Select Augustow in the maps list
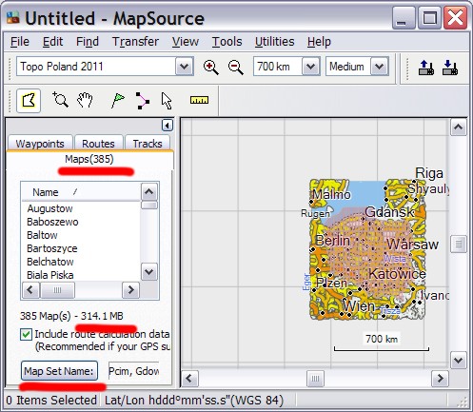This screenshot has width=473, height=412. click(x=49, y=208)
